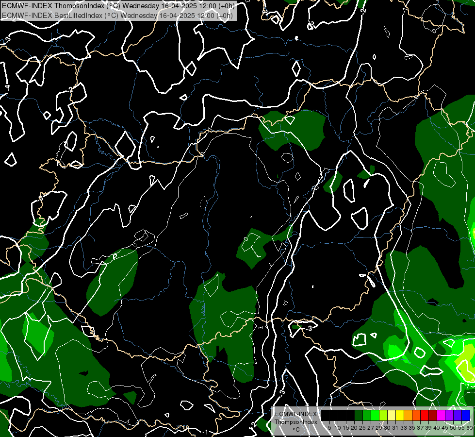
Task: Select the indigo 50–55 legend swatch
Action: (x=458, y=415)
